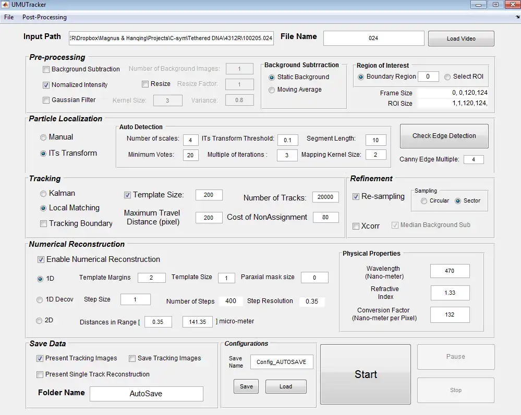The height and width of the screenshot is (415, 521).
Task: Select Manual particle localization
Action: click(x=43, y=137)
